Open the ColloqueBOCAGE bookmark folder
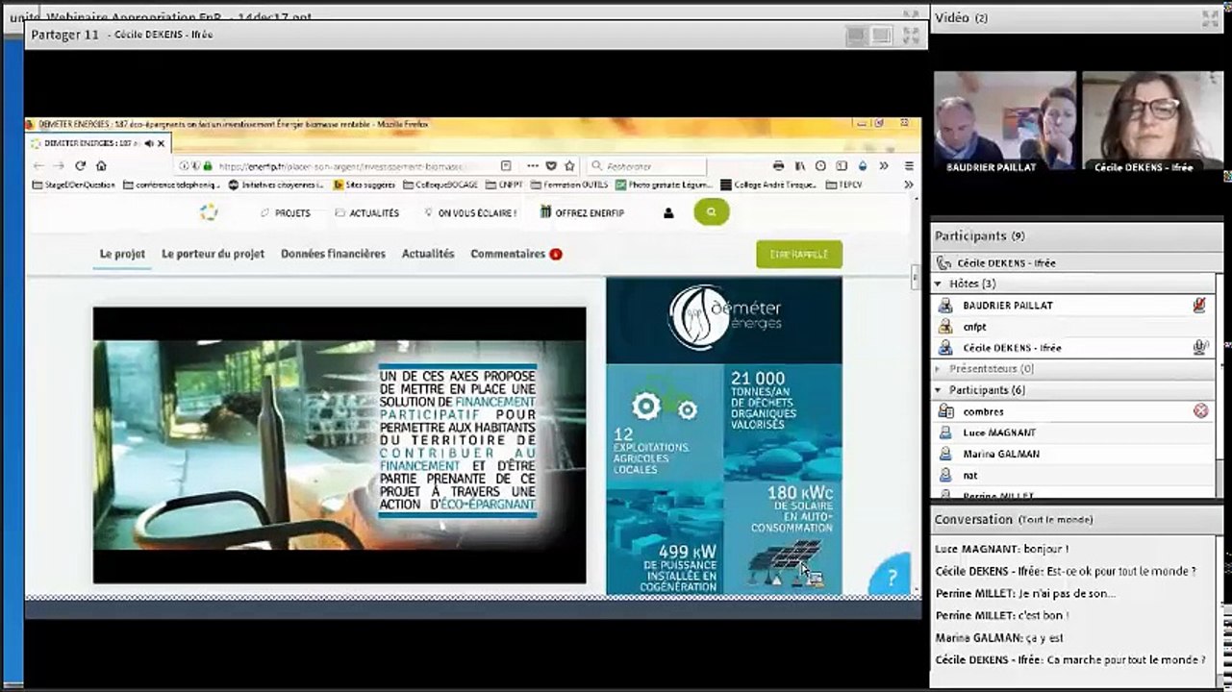Image resolution: width=1232 pixels, height=692 pixels. pos(440,185)
